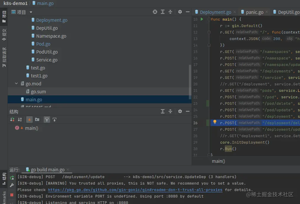The width and height of the screenshot is (300, 204).
Task: Close the panic.go editor tab
Action: pos(267,12)
